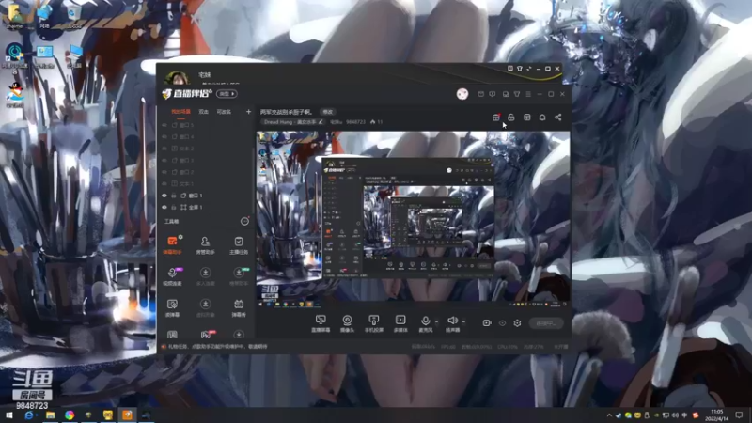
Task: Open the skin (shirt) icon in the 直播伴侣 title bar
Action: click(x=516, y=94)
